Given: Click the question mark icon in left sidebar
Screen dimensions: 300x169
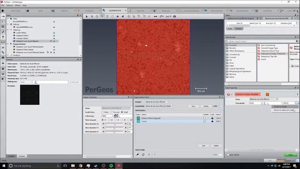Looking at the screenshot, I should (3, 37).
